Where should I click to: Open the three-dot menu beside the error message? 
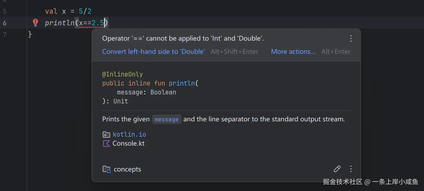351,39
